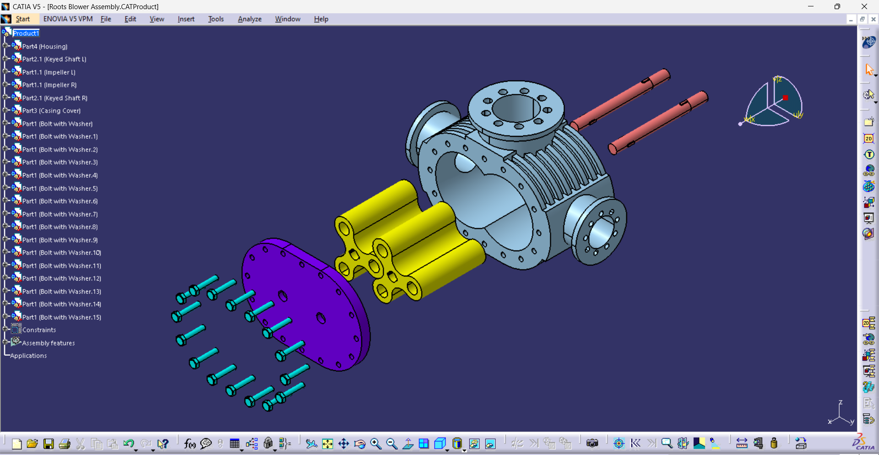The width and height of the screenshot is (879, 455).
Task: Click the Update/Manipulation icon at bottom toolbar end
Action: tap(801, 444)
